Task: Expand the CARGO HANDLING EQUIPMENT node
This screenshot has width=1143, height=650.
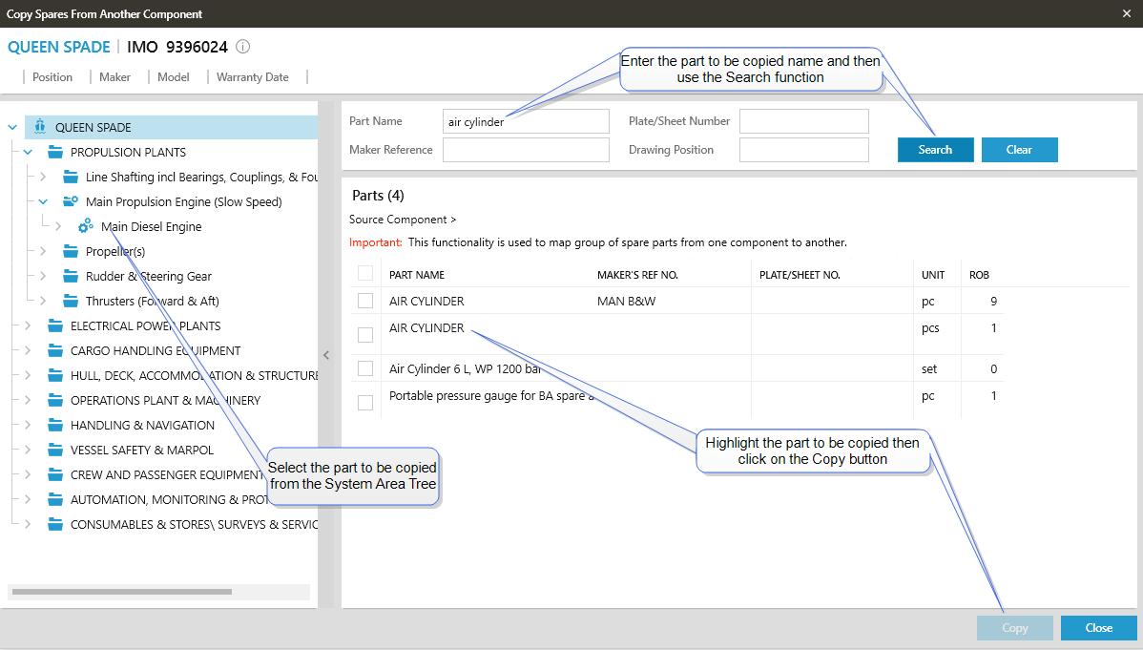Action: point(28,350)
